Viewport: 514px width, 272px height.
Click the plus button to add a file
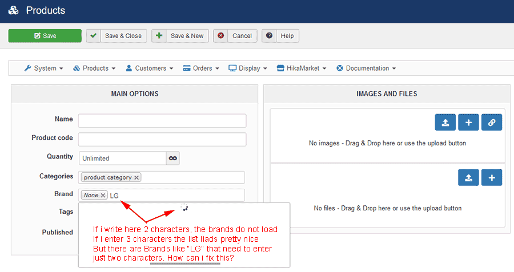pyautogui.click(x=492, y=177)
